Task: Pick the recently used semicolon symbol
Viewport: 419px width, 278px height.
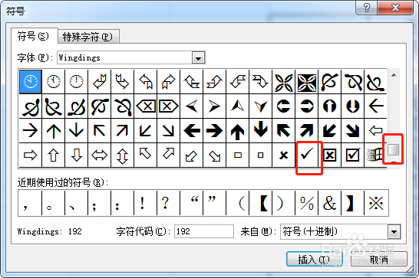Action: point(100,203)
